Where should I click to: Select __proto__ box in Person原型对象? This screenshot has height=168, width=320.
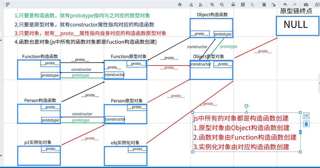pyautogui.click(x=137, y=107)
